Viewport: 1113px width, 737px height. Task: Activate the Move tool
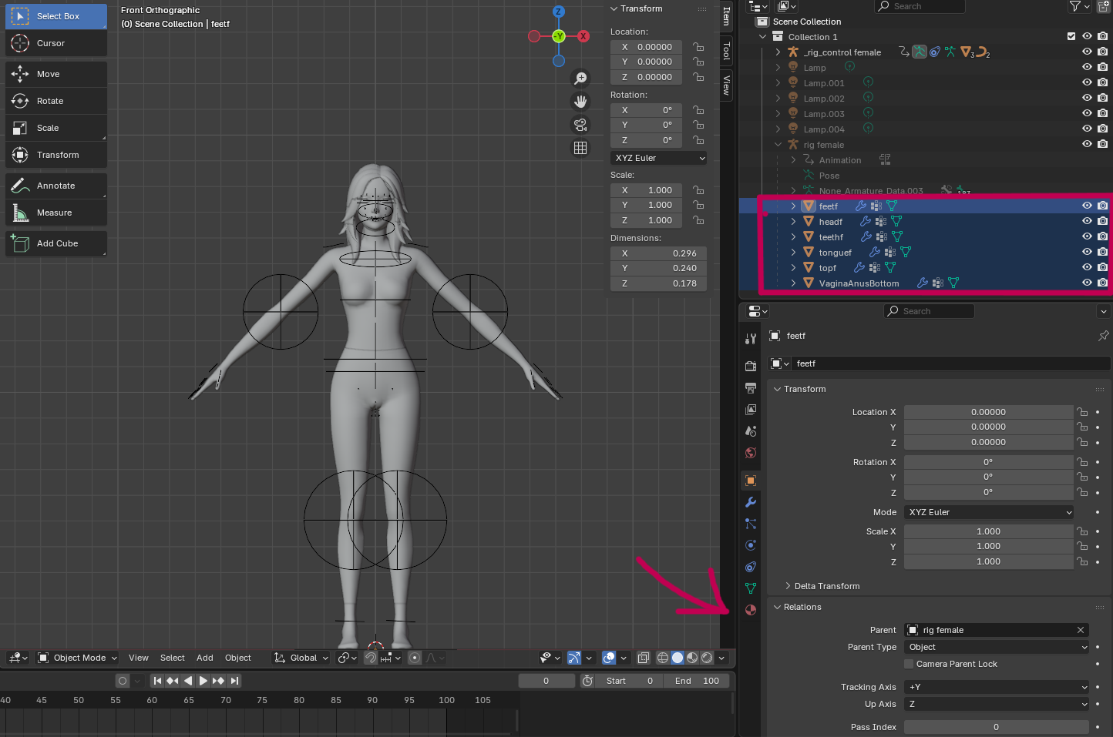point(56,74)
